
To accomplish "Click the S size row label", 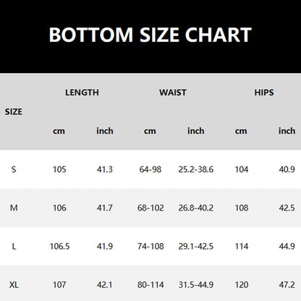I will click(x=14, y=169).
